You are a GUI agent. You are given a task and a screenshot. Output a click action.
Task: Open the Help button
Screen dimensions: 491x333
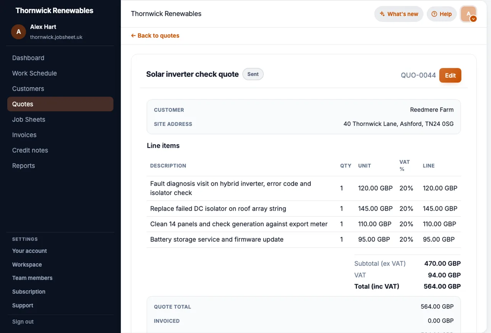(x=442, y=14)
